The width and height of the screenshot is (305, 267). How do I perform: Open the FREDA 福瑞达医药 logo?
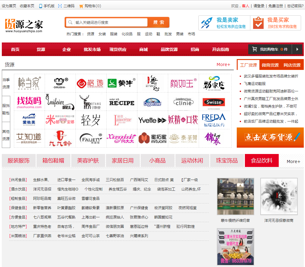point(214,120)
